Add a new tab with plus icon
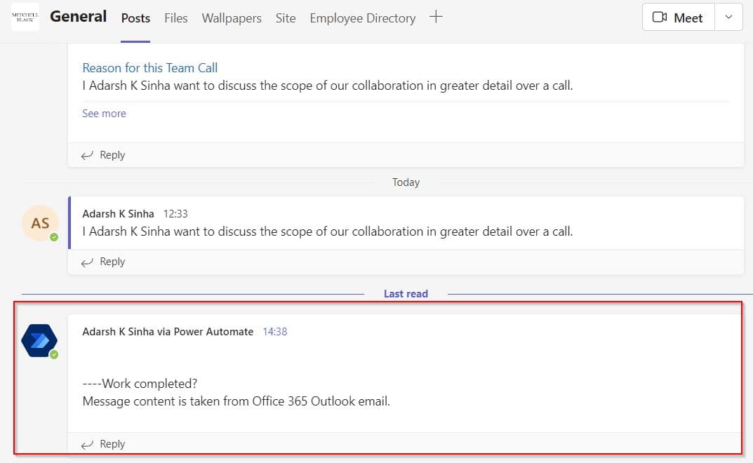Image resolution: width=753 pixels, height=463 pixels. coord(436,18)
